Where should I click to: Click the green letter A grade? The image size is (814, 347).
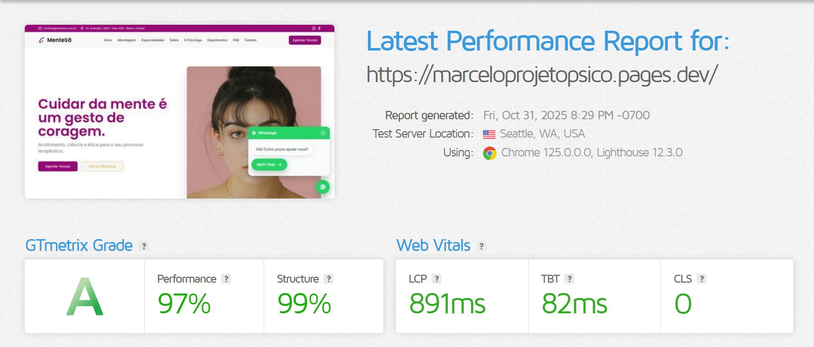click(84, 296)
